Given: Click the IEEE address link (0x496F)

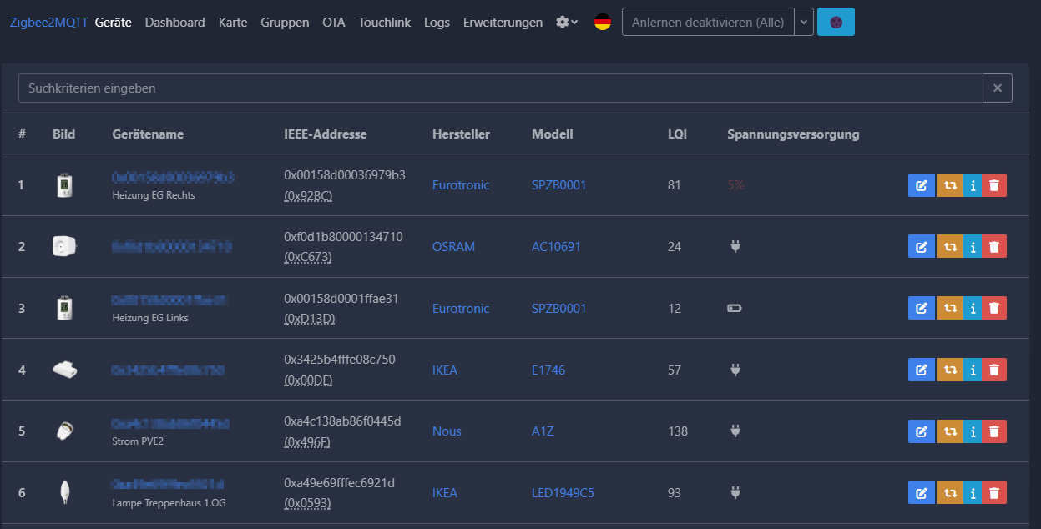Looking at the screenshot, I should tap(309, 441).
